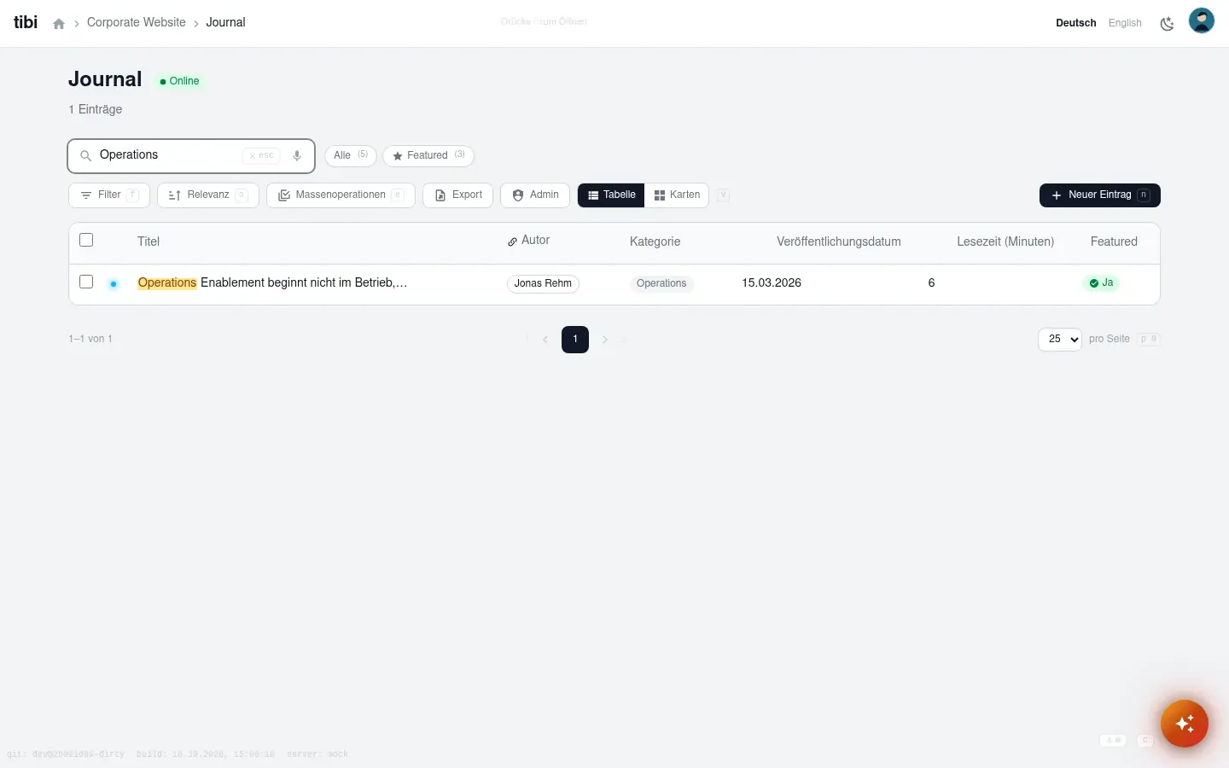Sort by Lesezeit (Minuten) column

pos(1005,241)
